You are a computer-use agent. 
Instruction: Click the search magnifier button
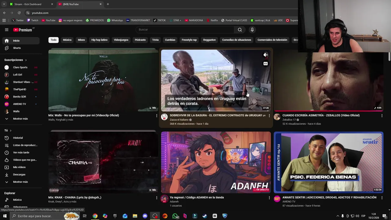pyautogui.click(x=240, y=30)
